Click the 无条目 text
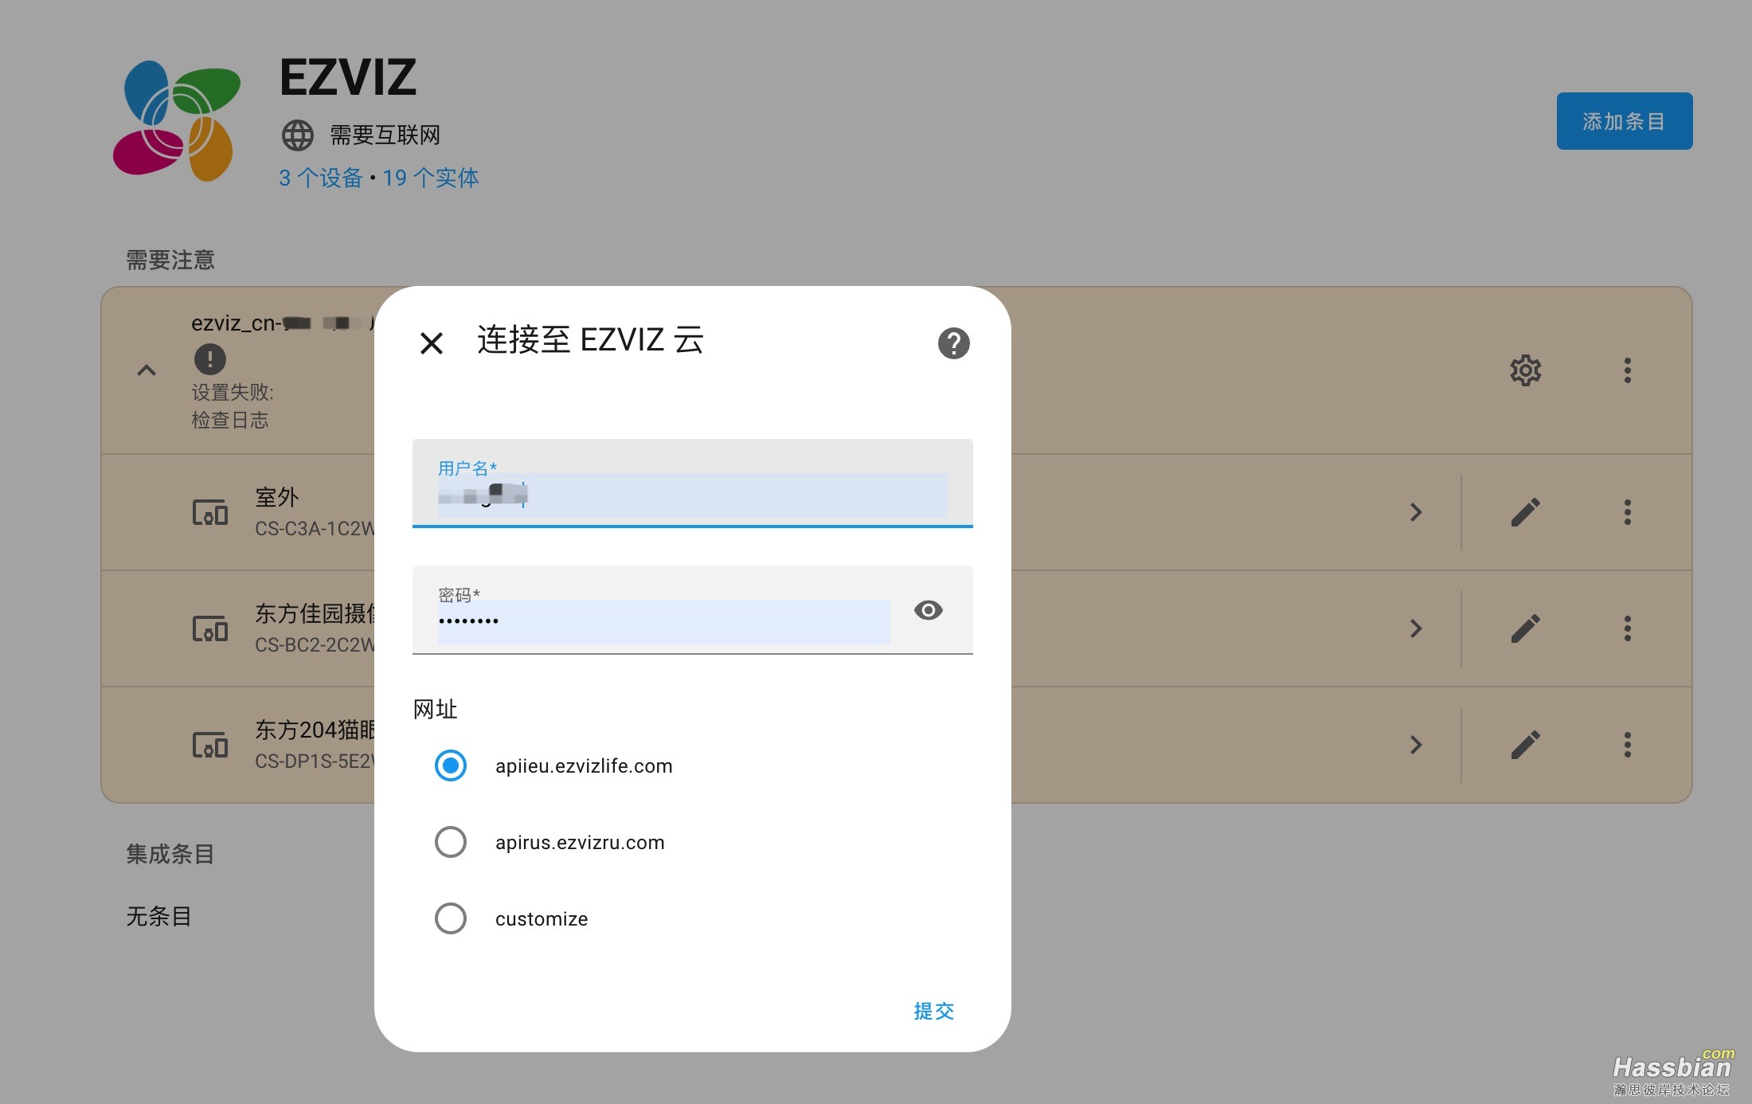Image resolution: width=1752 pixels, height=1104 pixels. [158, 916]
